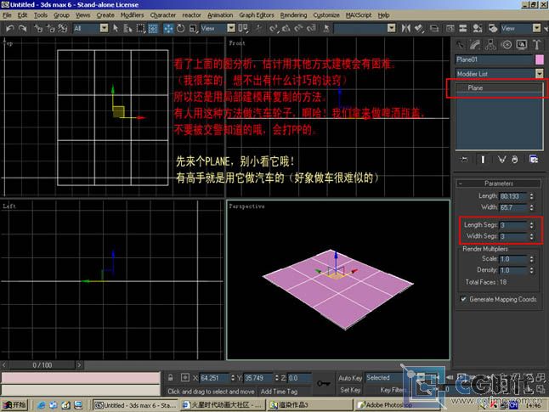
Task: Click the Windows Start button
Action: coord(14,405)
